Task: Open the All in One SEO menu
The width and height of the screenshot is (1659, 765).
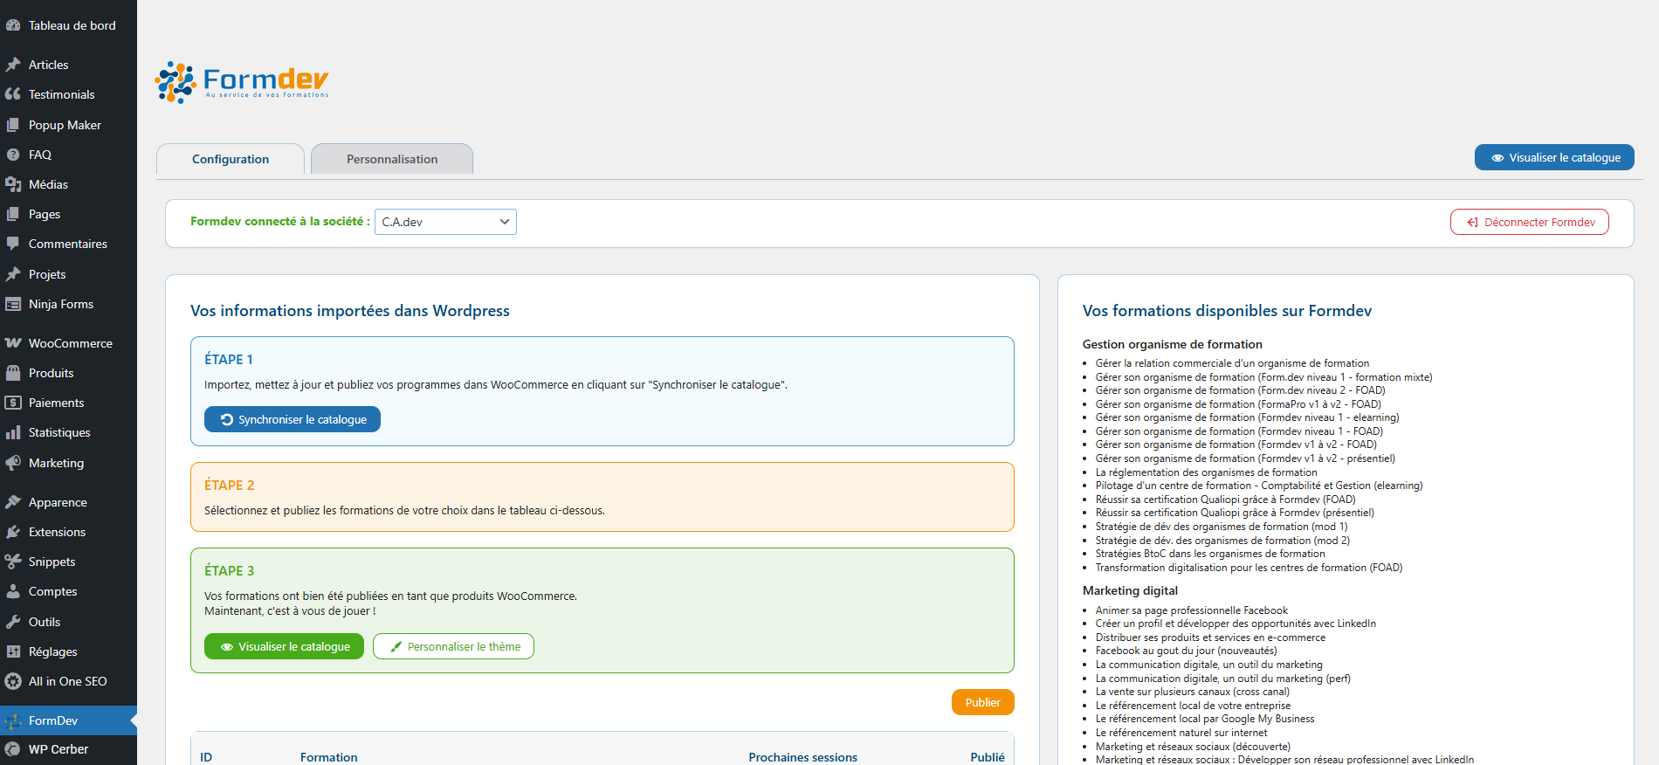Action: [x=67, y=681]
